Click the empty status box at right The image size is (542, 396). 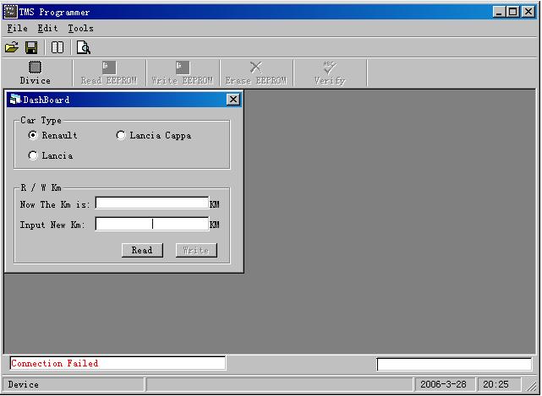(x=454, y=364)
